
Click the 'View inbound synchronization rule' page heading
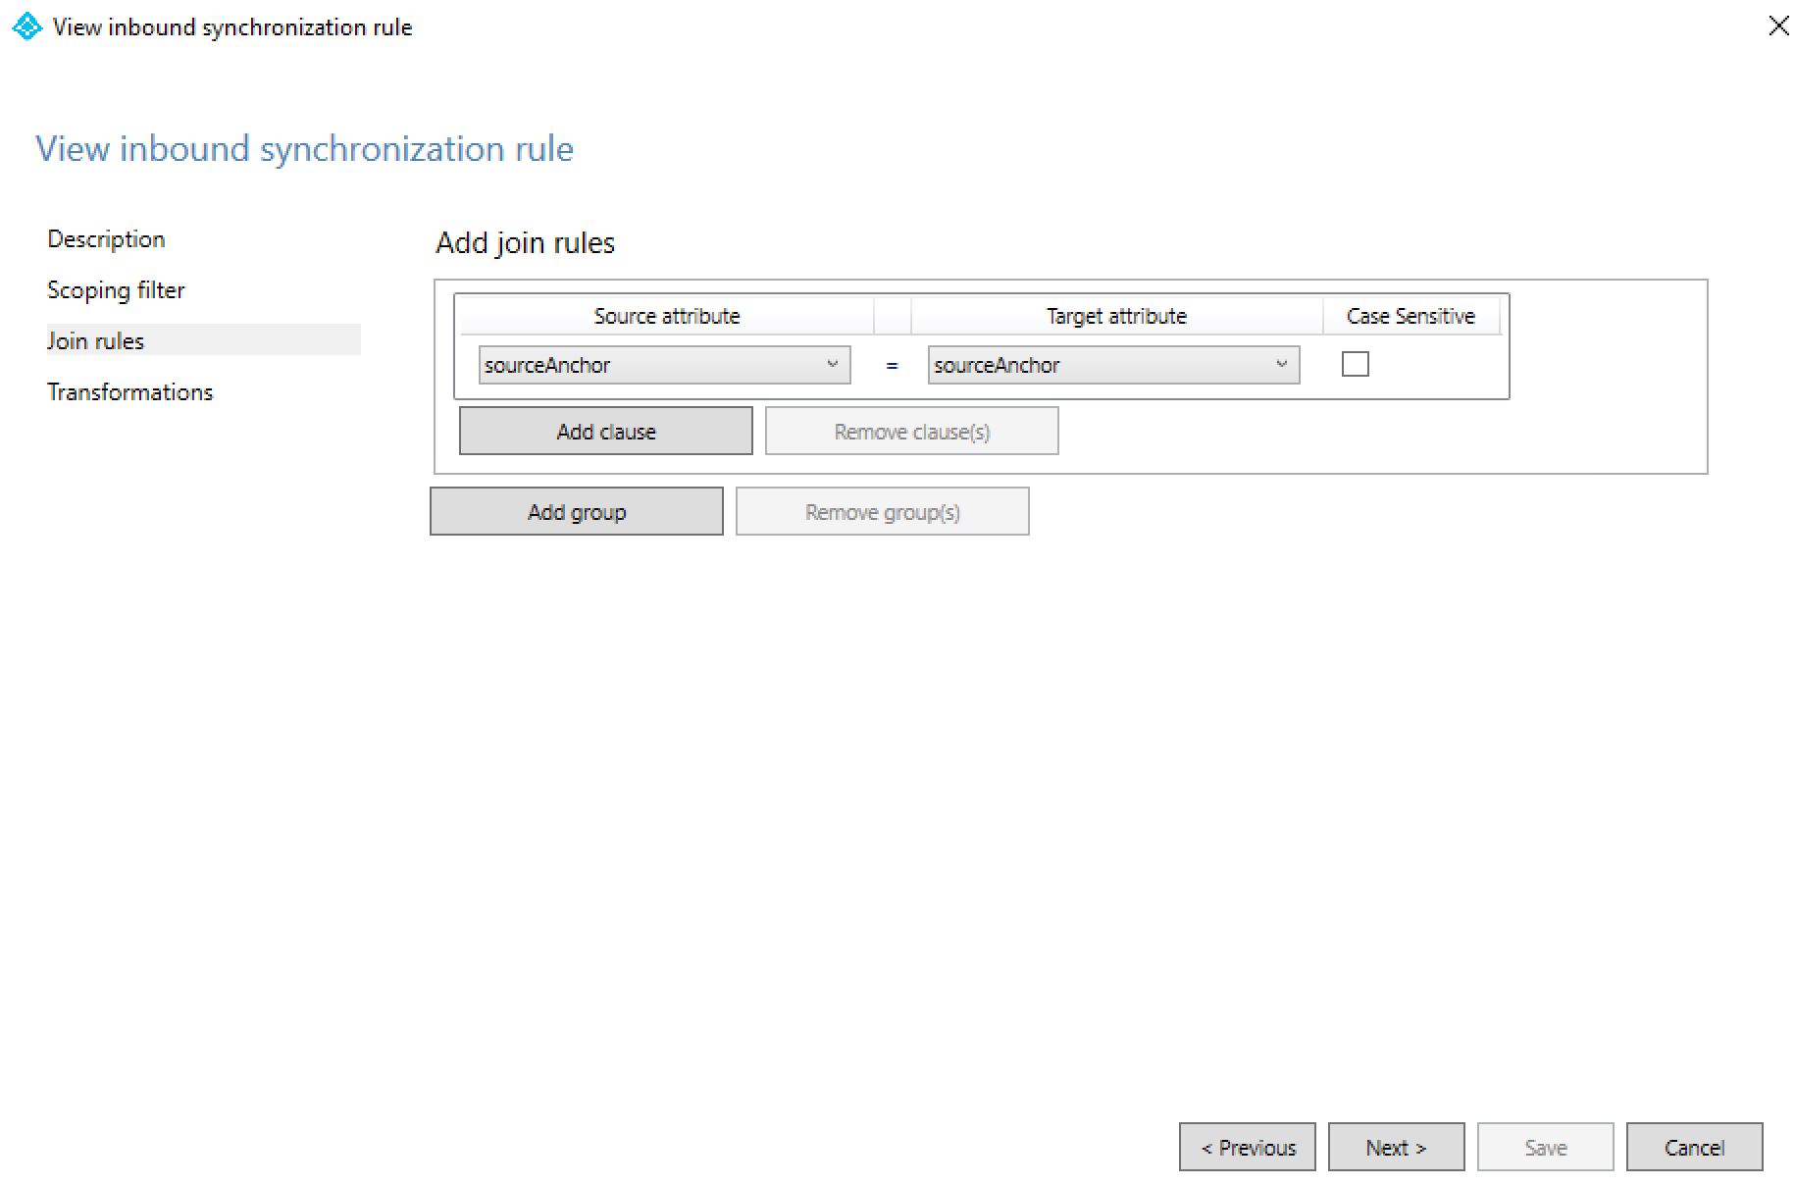point(305,149)
